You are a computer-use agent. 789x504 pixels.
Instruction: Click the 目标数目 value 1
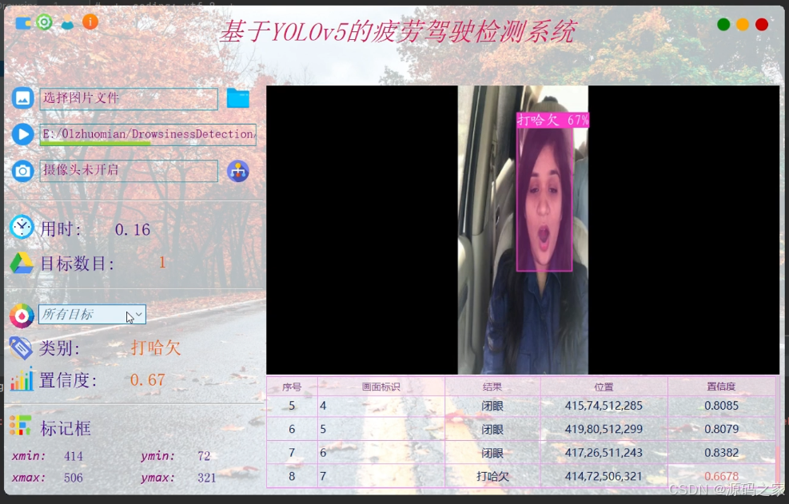162,262
